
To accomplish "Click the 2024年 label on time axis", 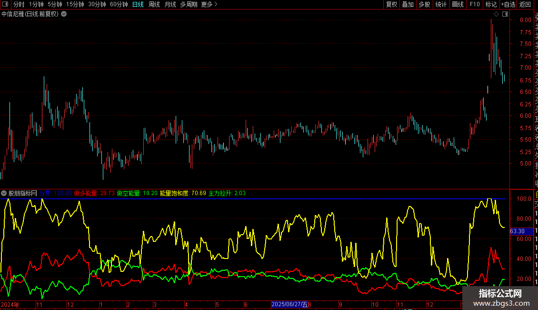I will pos(10,304).
